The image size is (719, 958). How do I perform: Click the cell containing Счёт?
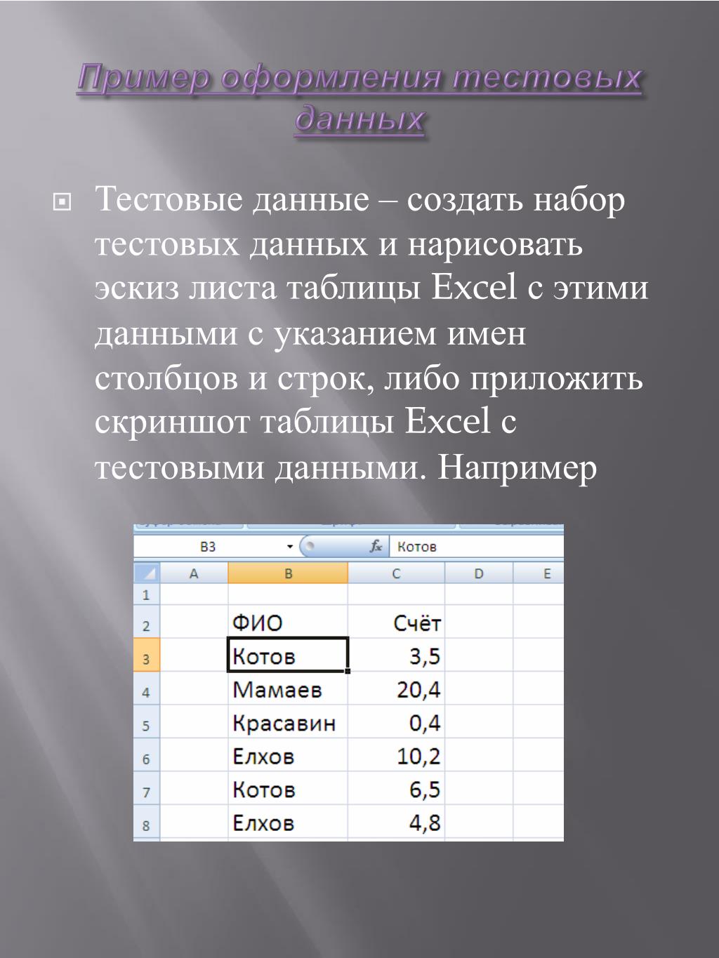coord(396,622)
